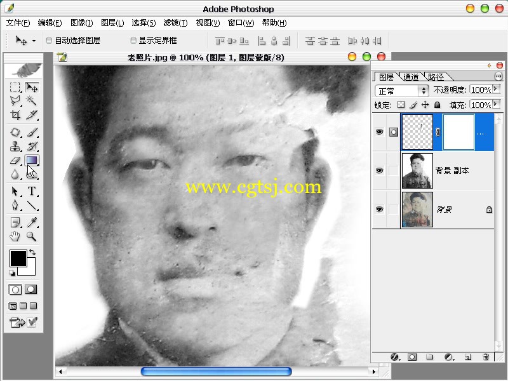Viewport: 508px width, 381px height.
Task: Select 背景 副本 layer thumbnail
Action: [417, 171]
